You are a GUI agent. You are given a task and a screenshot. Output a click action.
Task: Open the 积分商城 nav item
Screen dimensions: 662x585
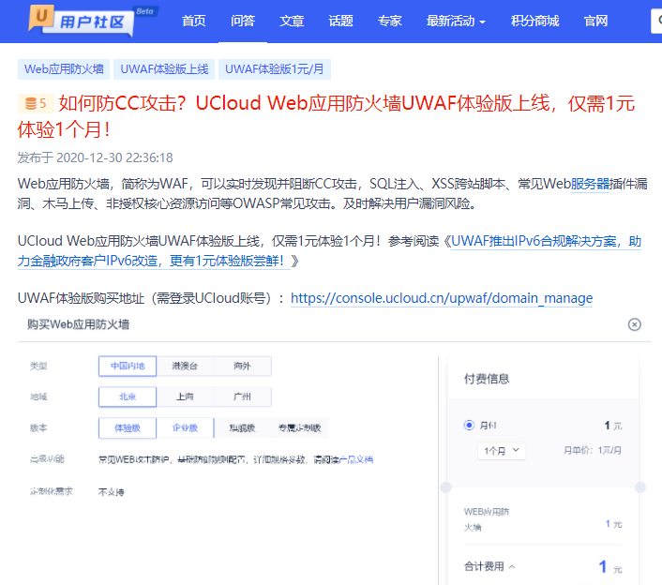tap(534, 21)
